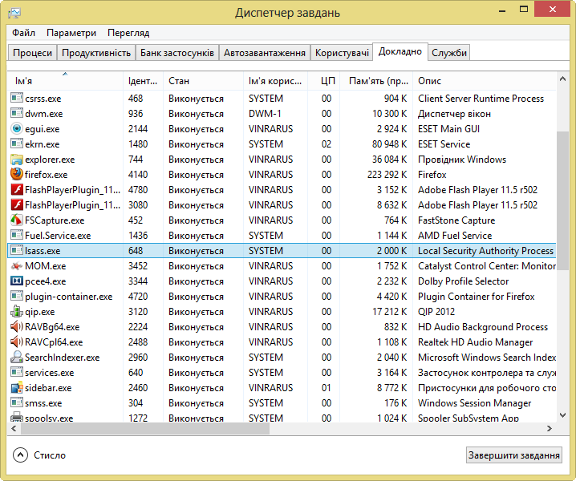Click the Dolby Profile Selector description
This screenshot has height=481, width=576.
pyautogui.click(x=463, y=281)
